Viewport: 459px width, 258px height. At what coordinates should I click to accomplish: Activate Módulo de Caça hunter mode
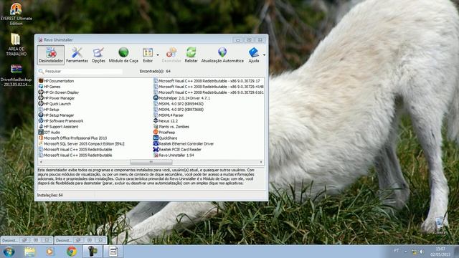(123, 54)
